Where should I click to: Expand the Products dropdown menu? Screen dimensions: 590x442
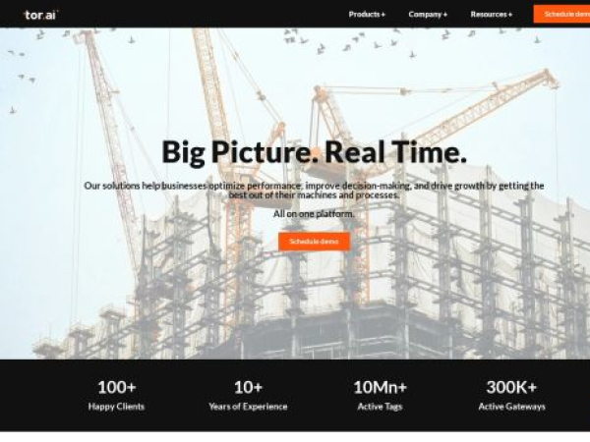coord(367,15)
